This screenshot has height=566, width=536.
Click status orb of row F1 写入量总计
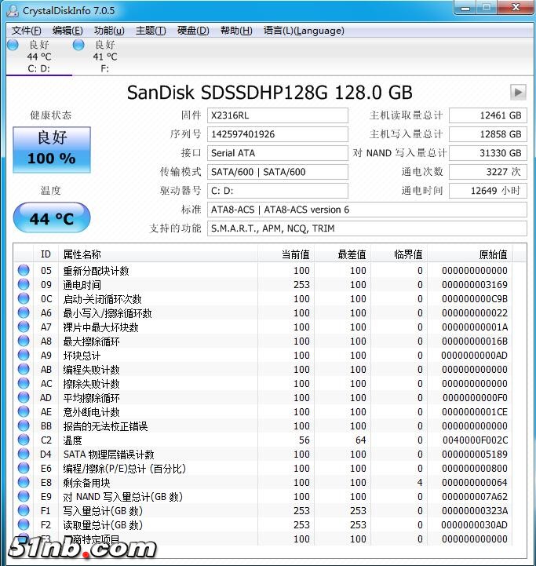(x=24, y=510)
